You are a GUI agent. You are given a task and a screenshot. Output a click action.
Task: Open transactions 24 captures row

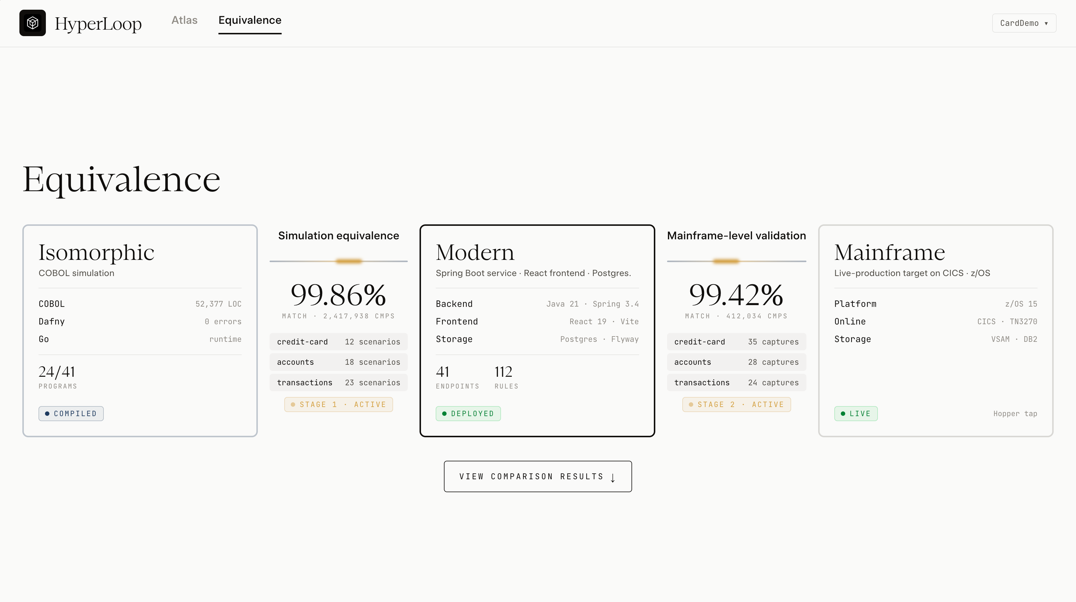(736, 383)
